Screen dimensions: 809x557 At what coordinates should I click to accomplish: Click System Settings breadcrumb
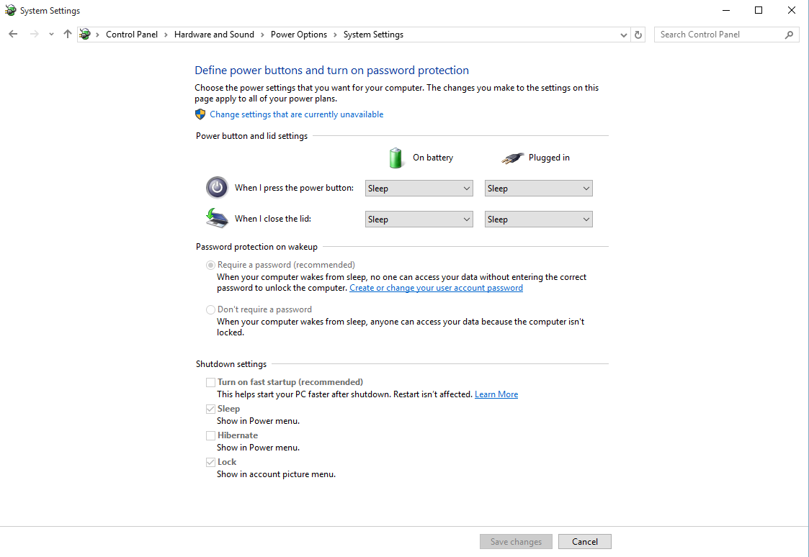click(x=374, y=35)
